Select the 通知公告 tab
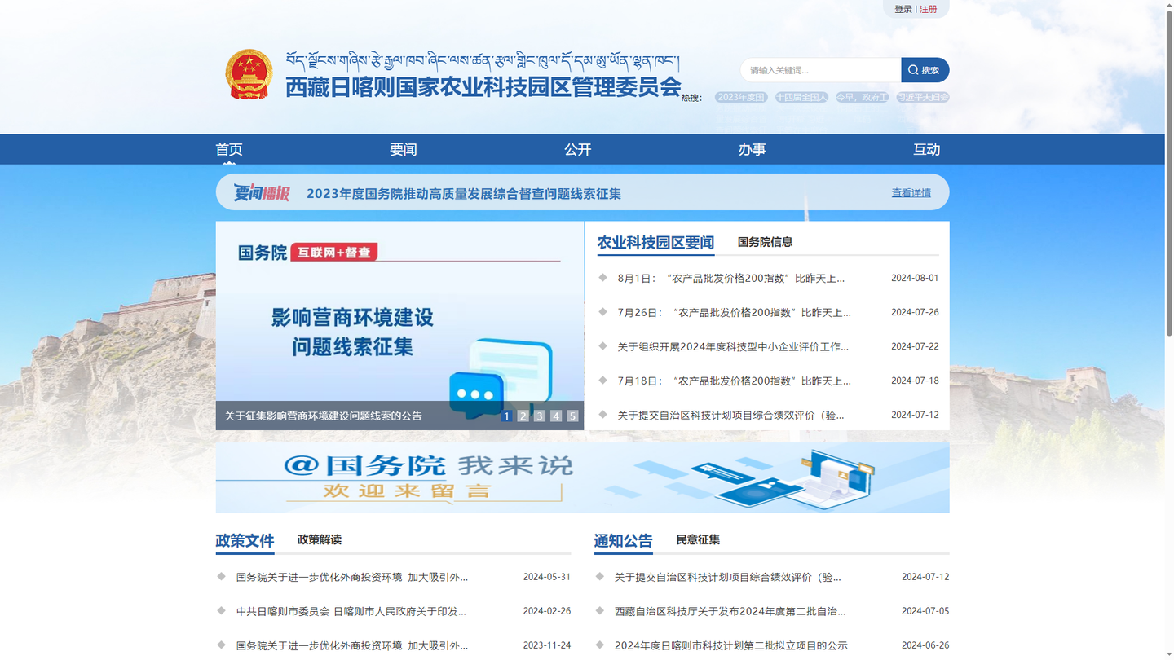The image size is (1174, 660). coord(623,541)
